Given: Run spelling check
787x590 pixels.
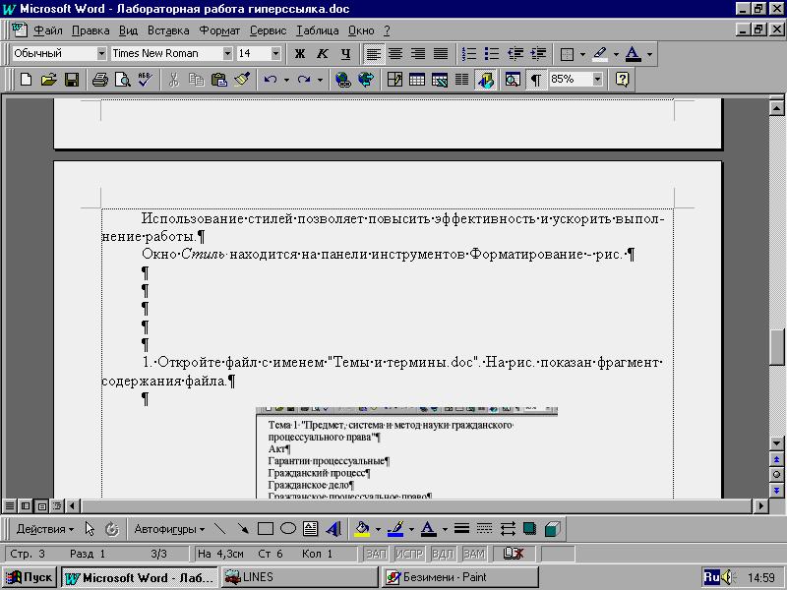Looking at the screenshot, I should [145, 80].
